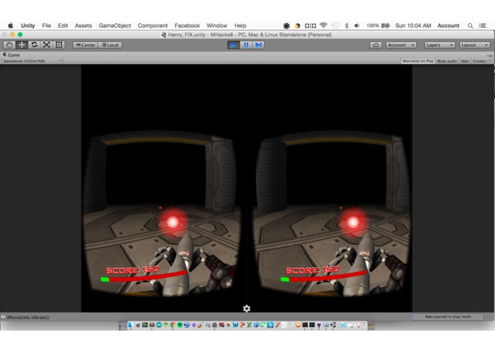The width and height of the screenshot is (495, 352).
Task: Open Spotify from the Dock
Action: (179, 325)
